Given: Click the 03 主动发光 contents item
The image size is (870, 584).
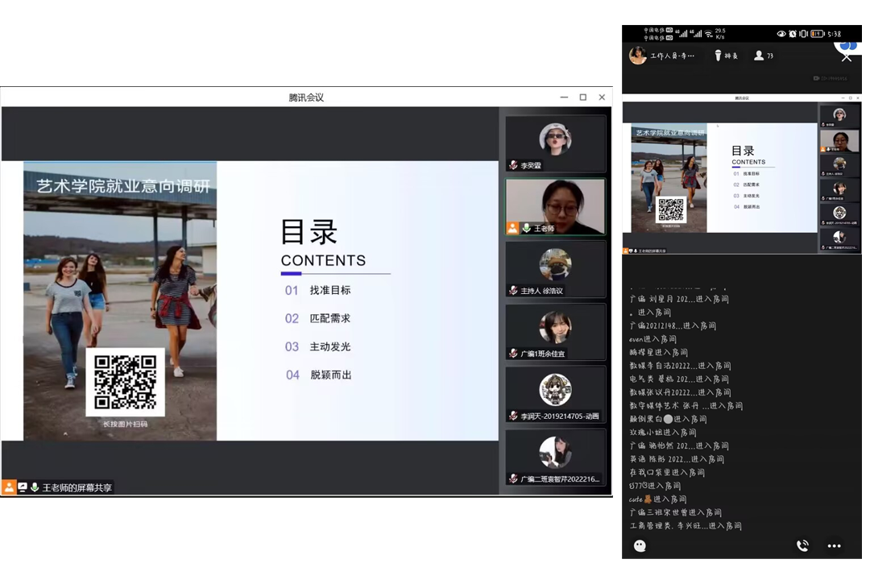Looking at the screenshot, I should point(318,346).
